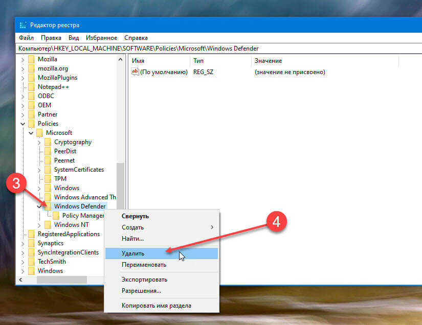The width and height of the screenshot is (422, 325).
Task: Collapse the Policies tree node
Action: [23, 124]
